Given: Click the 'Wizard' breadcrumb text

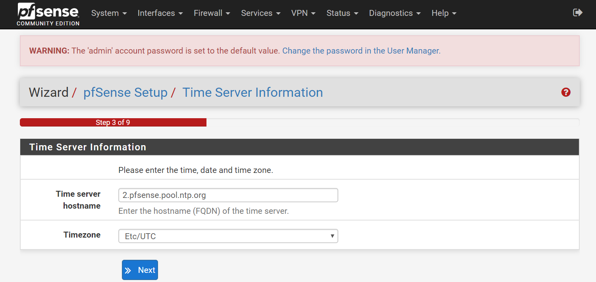Looking at the screenshot, I should (49, 92).
